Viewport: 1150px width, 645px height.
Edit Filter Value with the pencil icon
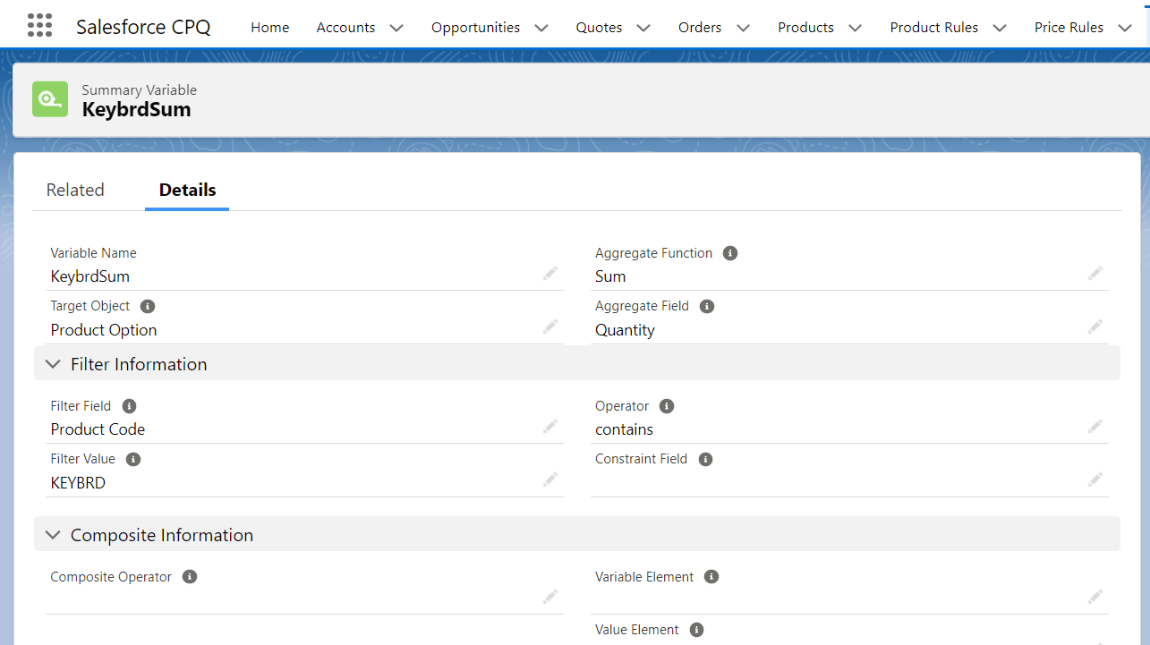click(550, 480)
